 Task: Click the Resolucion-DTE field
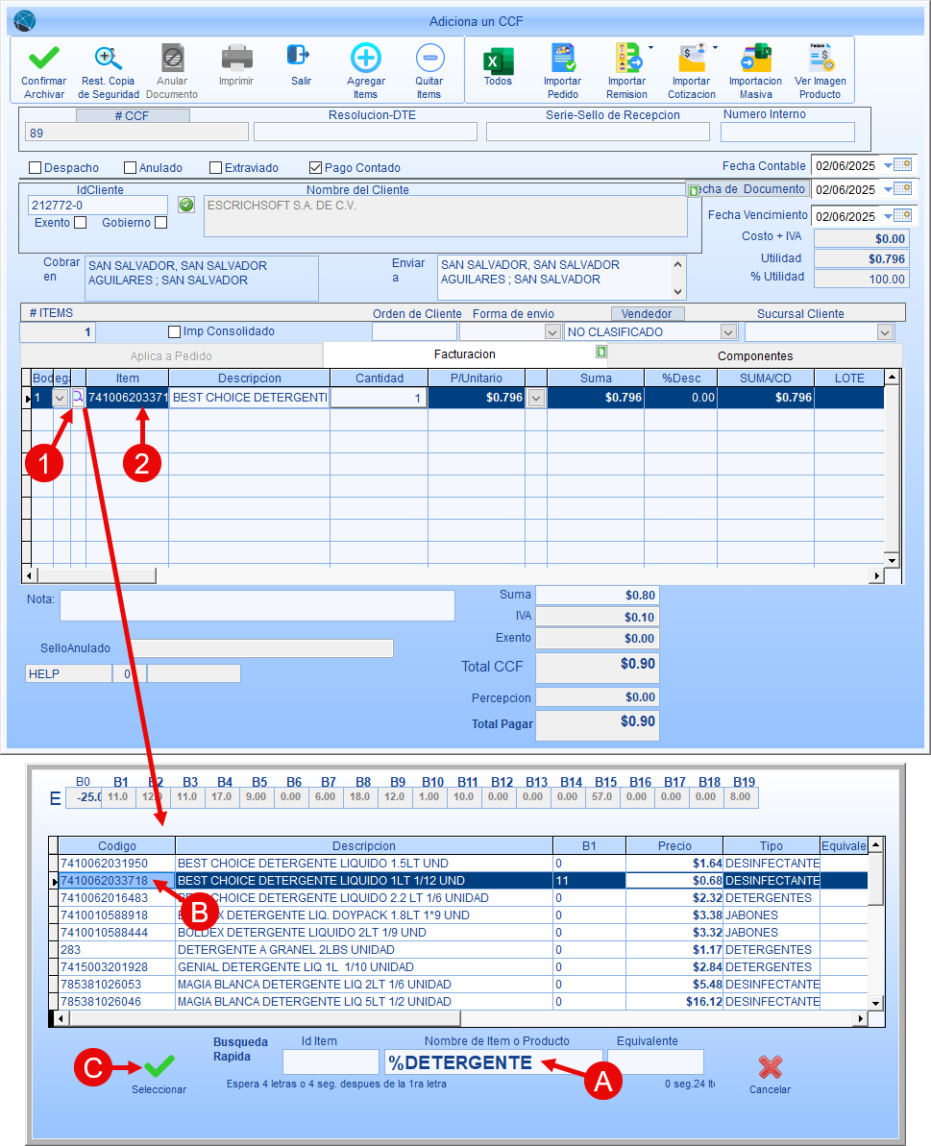[365, 132]
